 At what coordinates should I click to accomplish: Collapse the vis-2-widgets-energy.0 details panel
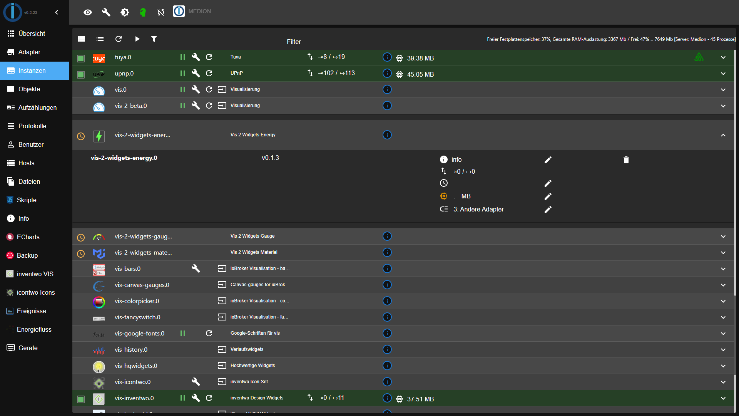[723, 136]
